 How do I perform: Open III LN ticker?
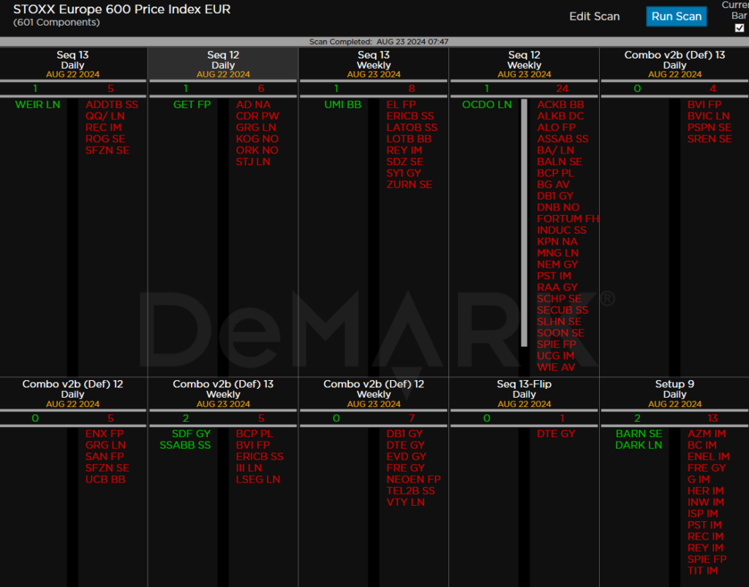tap(249, 468)
